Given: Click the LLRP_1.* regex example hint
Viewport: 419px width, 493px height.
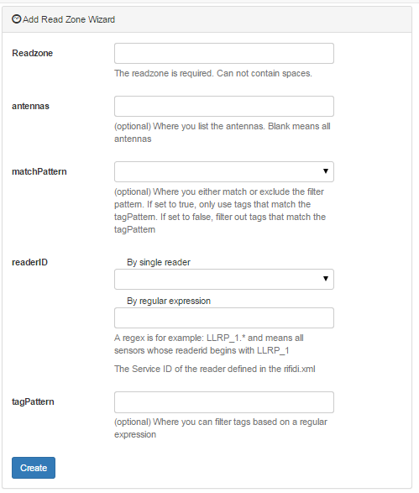Looking at the screenshot, I should pyautogui.click(x=209, y=344).
